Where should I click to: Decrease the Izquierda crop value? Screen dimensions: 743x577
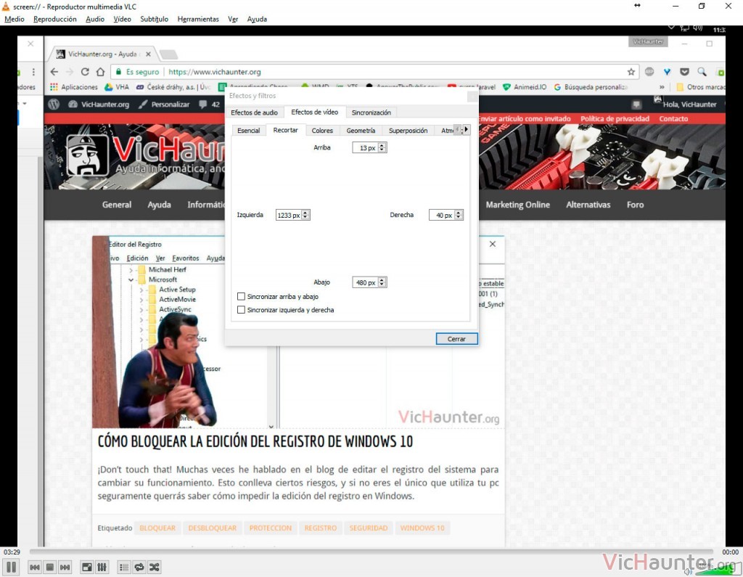[x=305, y=217]
